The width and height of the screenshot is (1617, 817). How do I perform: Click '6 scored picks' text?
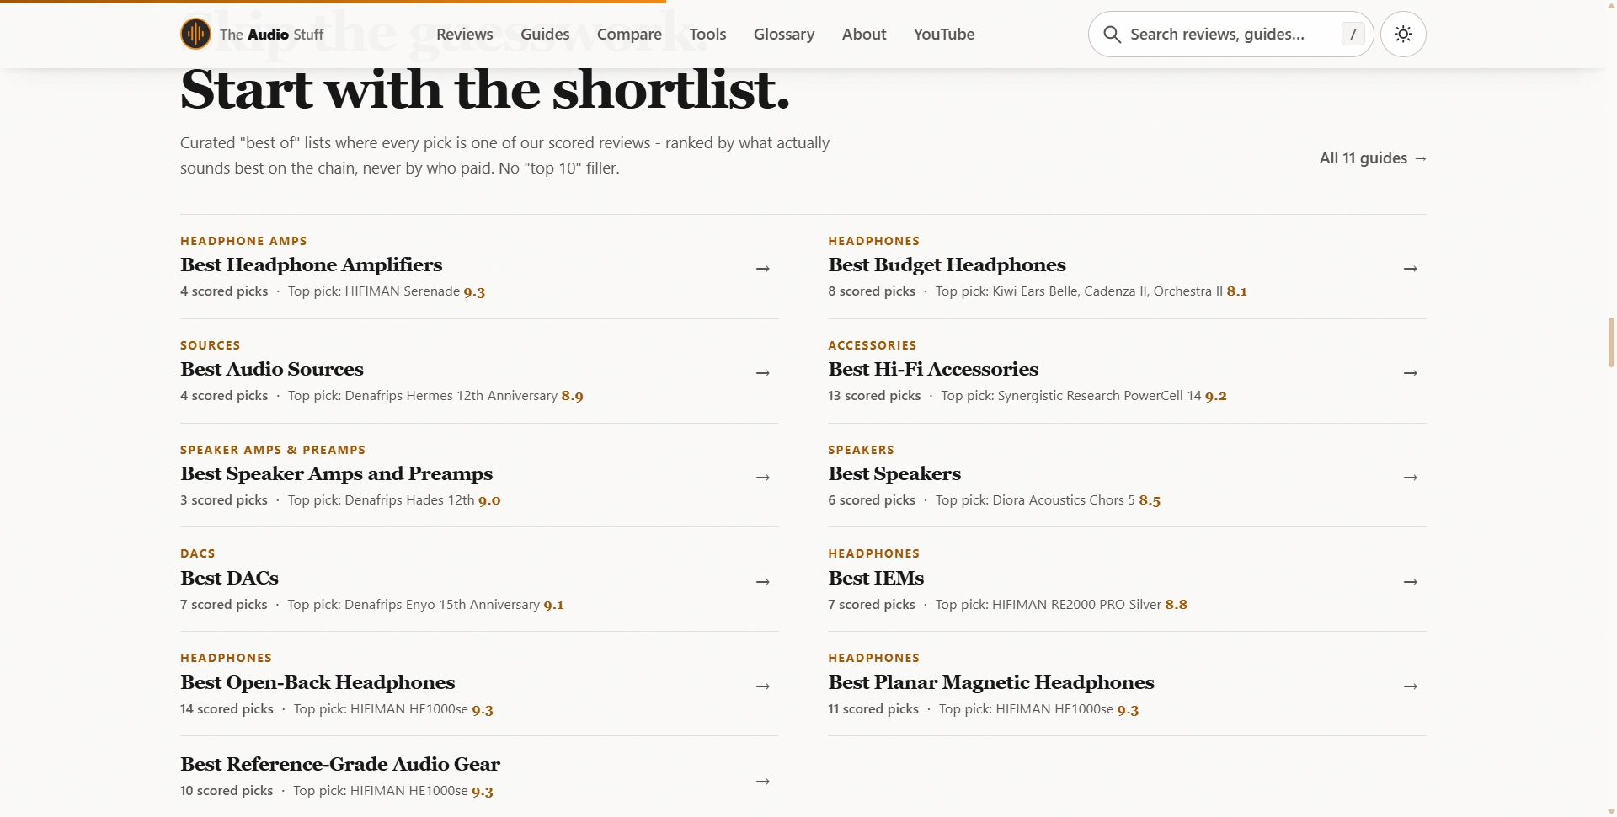coord(872,499)
